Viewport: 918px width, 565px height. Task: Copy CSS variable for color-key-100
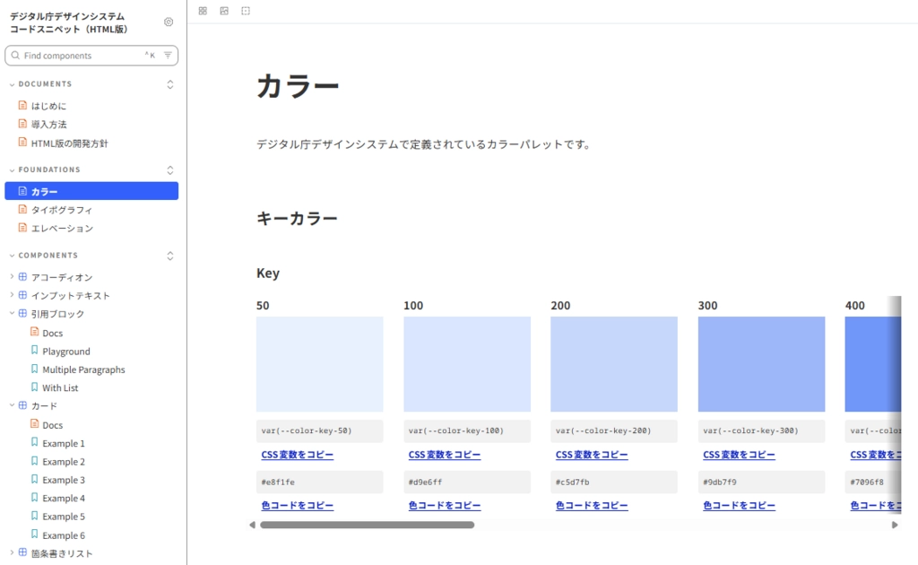click(445, 455)
